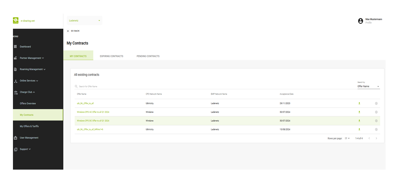Download the Wirelane CPO AC Offer contract
The height and width of the screenshot is (189, 397).
point(359,112)
